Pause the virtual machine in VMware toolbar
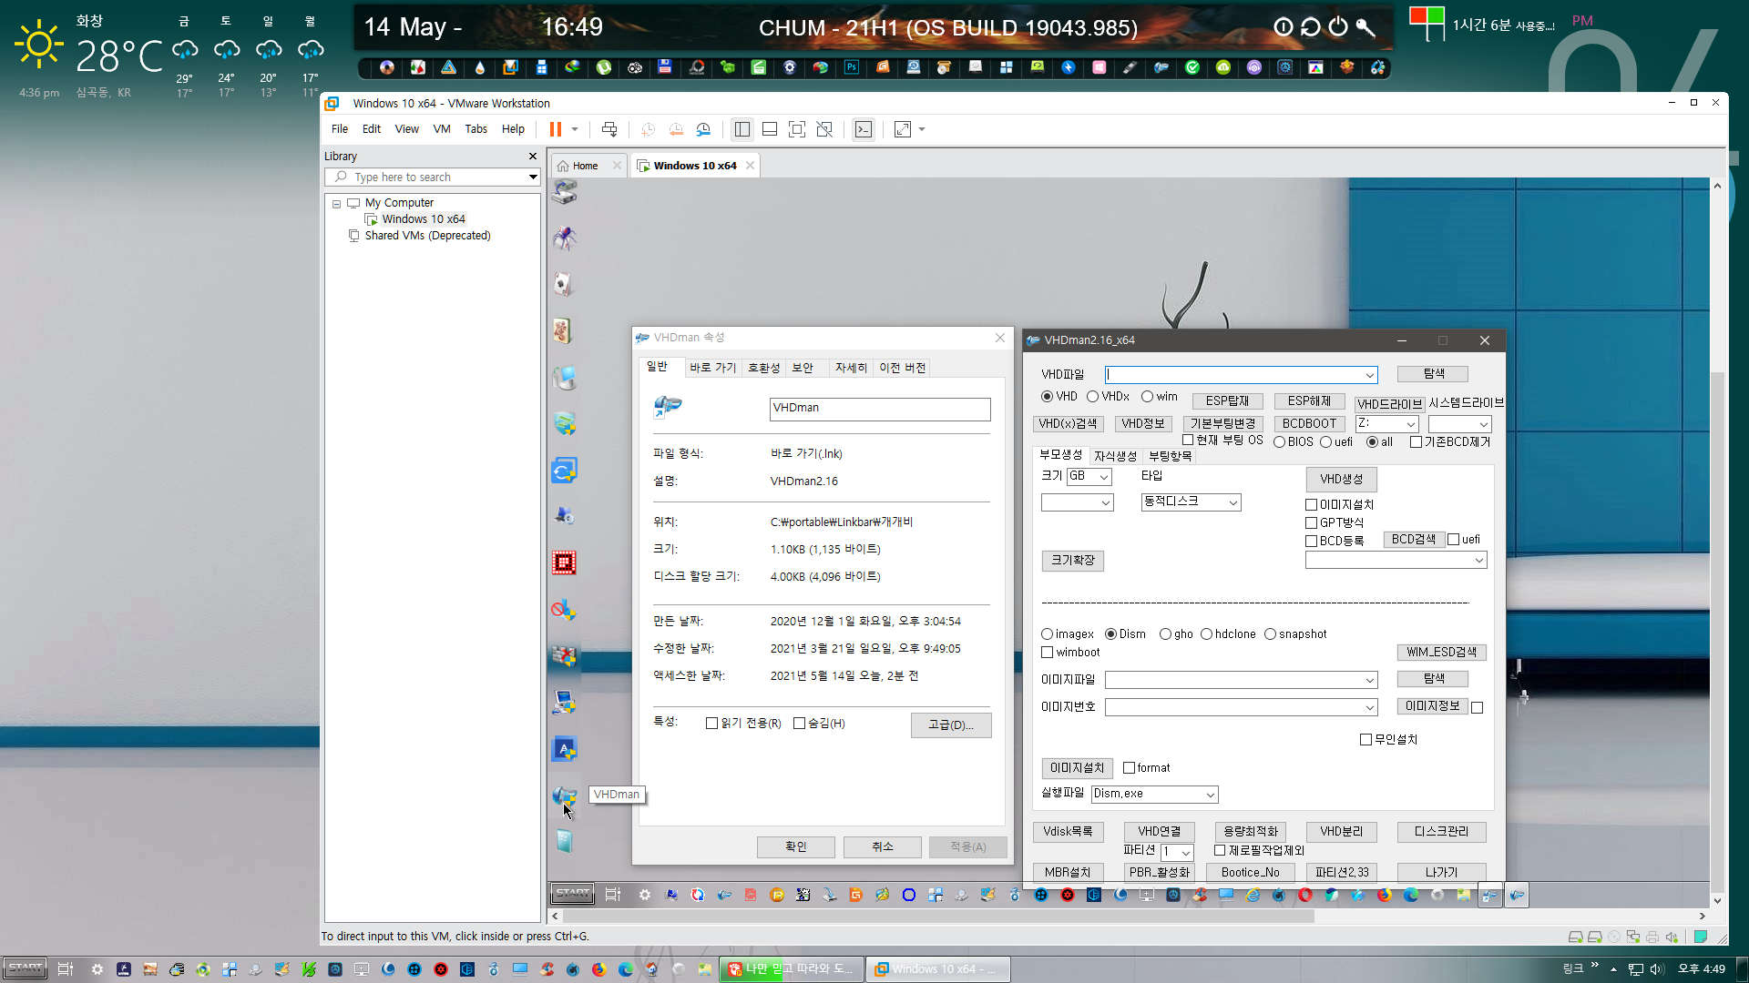Viewport: 1749px width, 983px height. click(555, 129)
